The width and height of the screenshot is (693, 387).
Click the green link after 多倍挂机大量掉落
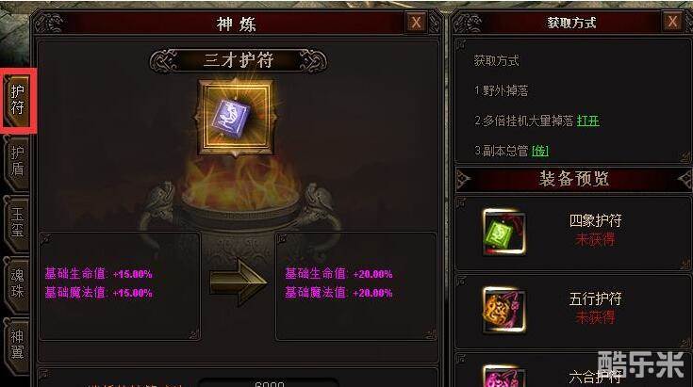(587, 121)
